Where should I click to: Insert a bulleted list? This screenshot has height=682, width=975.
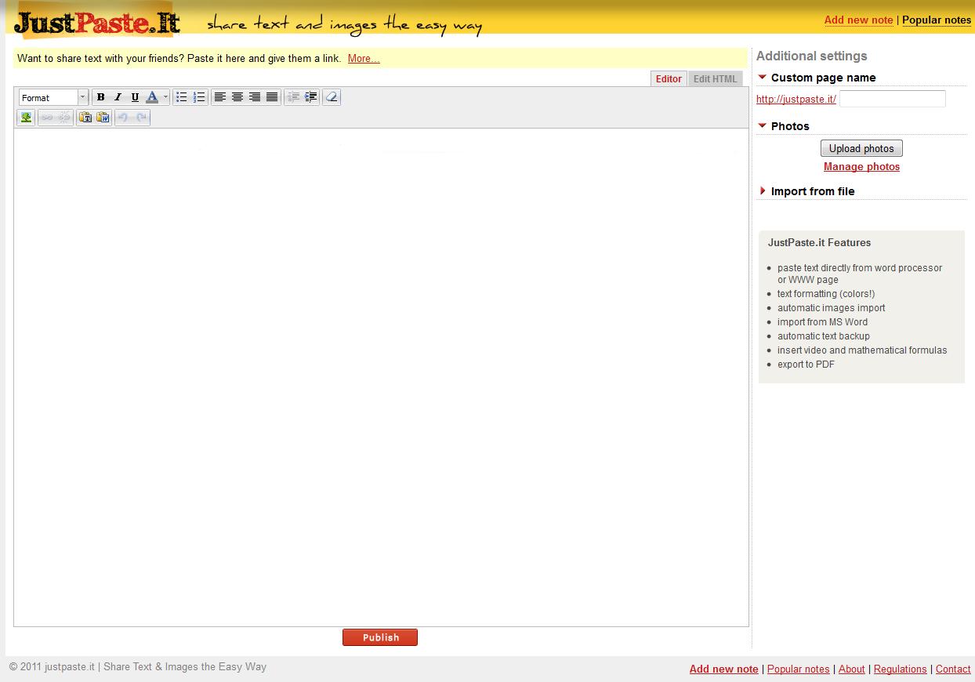tap(182, 96)
